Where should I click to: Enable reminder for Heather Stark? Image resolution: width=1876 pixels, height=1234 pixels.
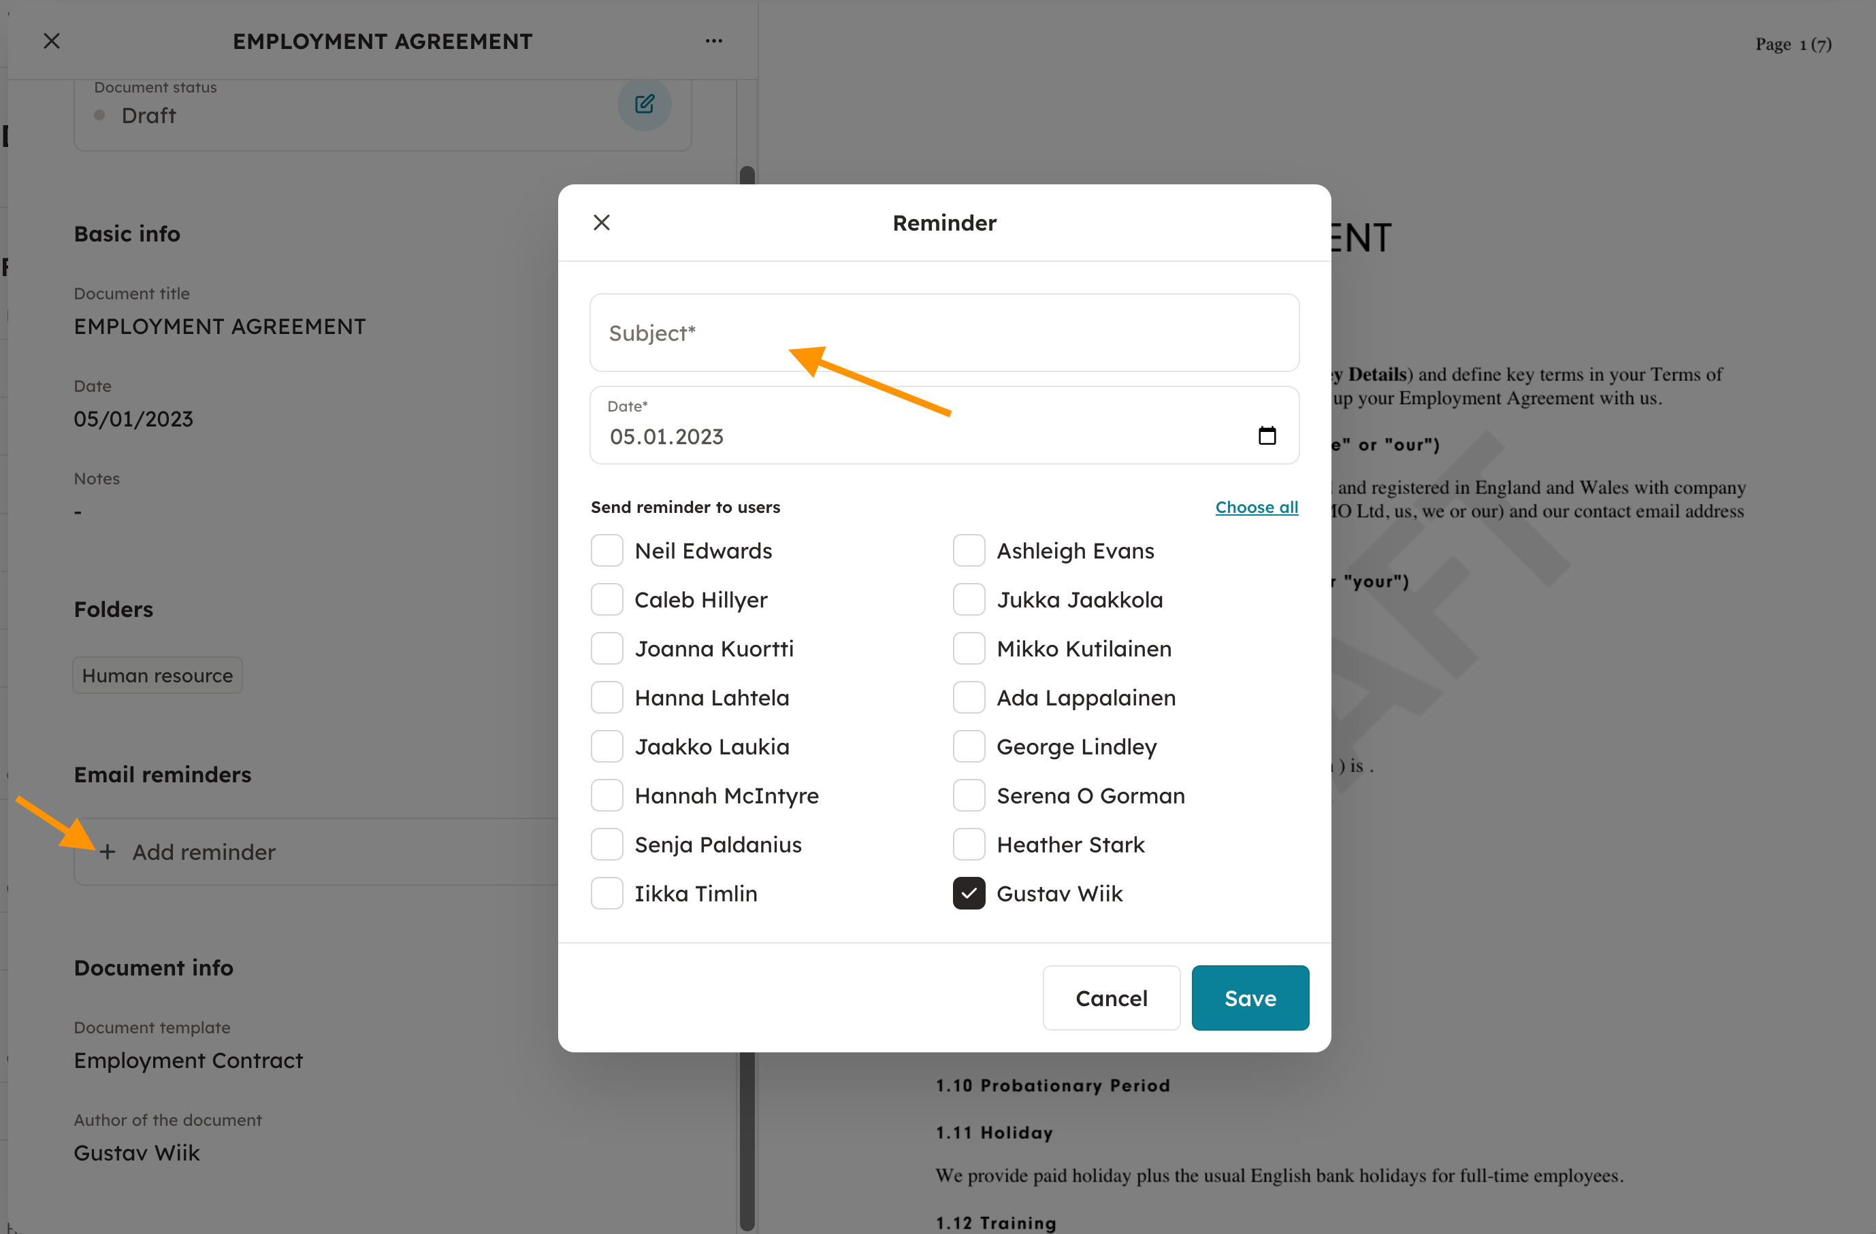point(969,844)
